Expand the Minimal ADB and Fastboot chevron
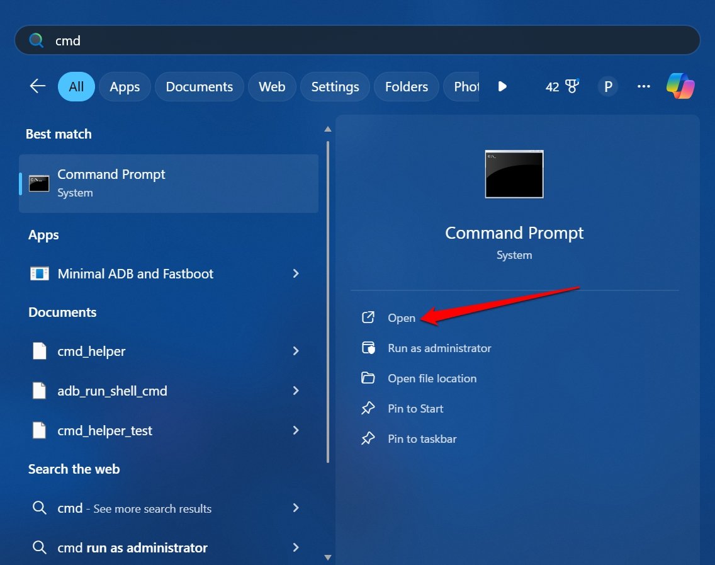 click(295, 273)
